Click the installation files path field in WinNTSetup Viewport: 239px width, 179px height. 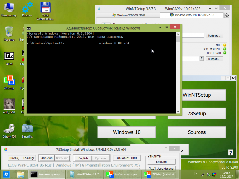(x=193, y=35)
